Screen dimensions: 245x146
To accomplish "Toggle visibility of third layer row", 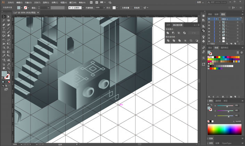I will point(209,25).
